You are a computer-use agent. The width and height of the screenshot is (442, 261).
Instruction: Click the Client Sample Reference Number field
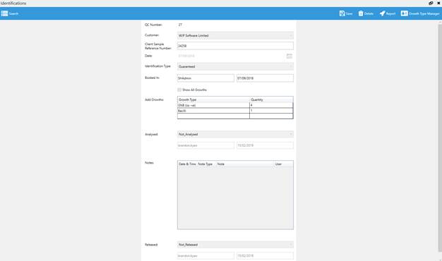pyautogui.click(x=235, y=46)
